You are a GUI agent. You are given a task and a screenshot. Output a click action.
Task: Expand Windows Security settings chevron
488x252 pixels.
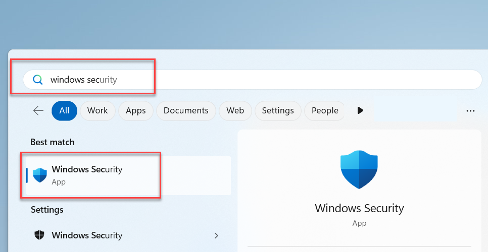pyautogui.click(x=217, y=236)
